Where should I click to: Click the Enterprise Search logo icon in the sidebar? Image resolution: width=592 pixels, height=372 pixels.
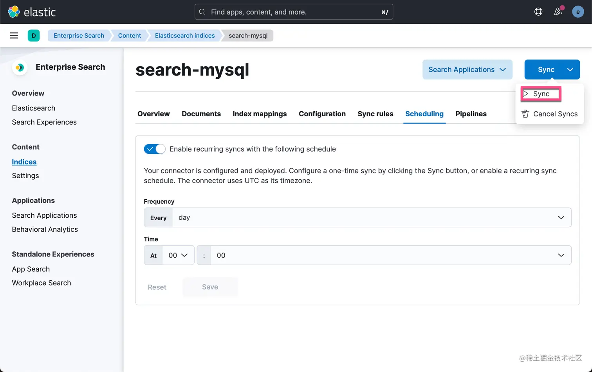[19, 67]
